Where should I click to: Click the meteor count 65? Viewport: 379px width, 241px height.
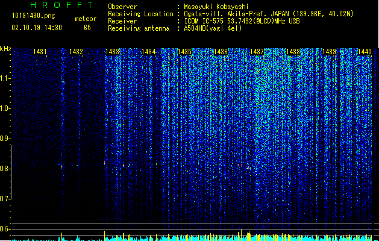[87, 28]
